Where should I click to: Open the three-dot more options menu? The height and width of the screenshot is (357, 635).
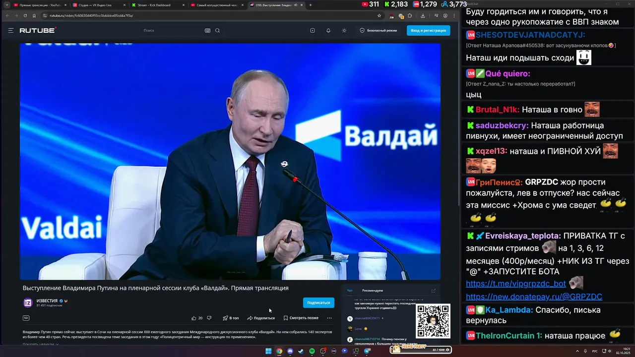tap(329, 318)
